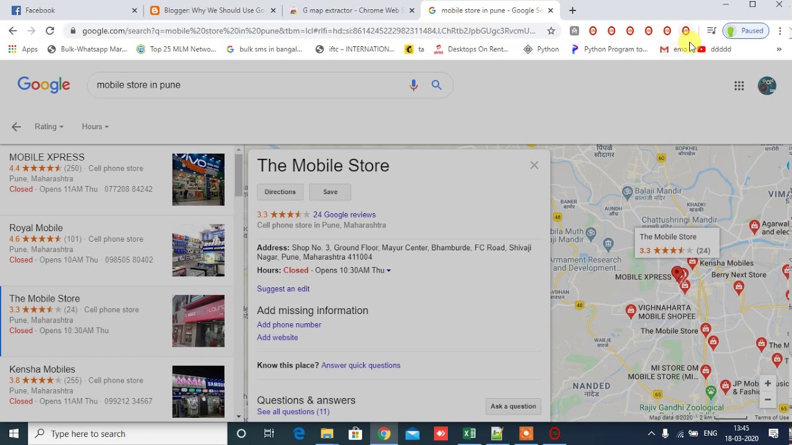Close the Facebook tab
Viewport: 792px width, 445px height.
[x=134, y=11]
